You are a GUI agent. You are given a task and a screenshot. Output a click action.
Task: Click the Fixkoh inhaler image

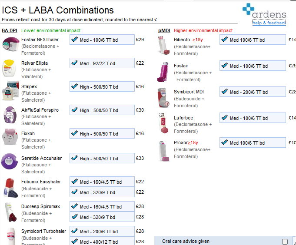pos(10,138)
